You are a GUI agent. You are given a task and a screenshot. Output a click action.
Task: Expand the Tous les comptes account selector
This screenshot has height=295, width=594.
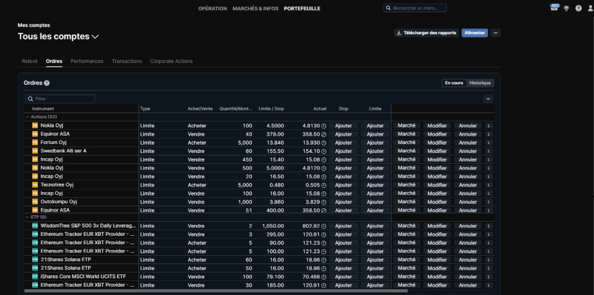95,37
